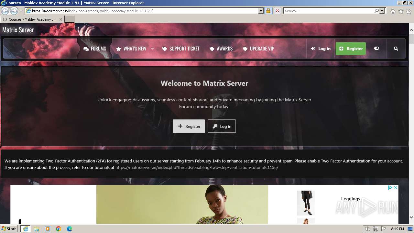Open the Edge taskbar icon
This screenshot has width=414, height=233.
(70, 229)
